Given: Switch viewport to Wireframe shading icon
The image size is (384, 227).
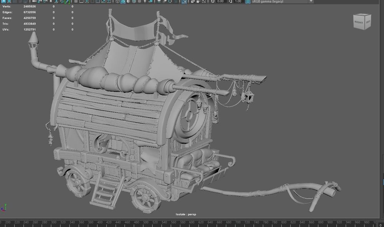Looking at the screenshot, I should [x=118, y=2].
